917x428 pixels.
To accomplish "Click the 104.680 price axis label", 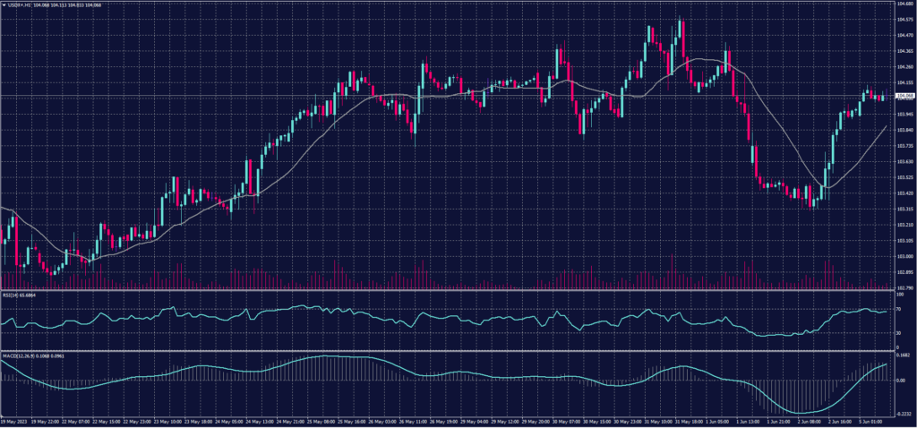I will (903, 4).
